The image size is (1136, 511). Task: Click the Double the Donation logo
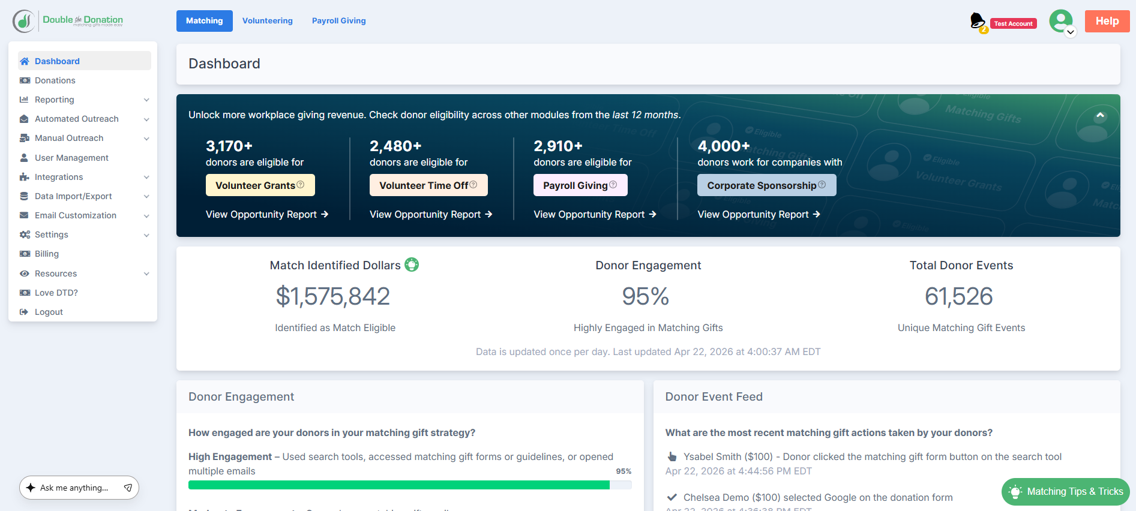[68, 21]
